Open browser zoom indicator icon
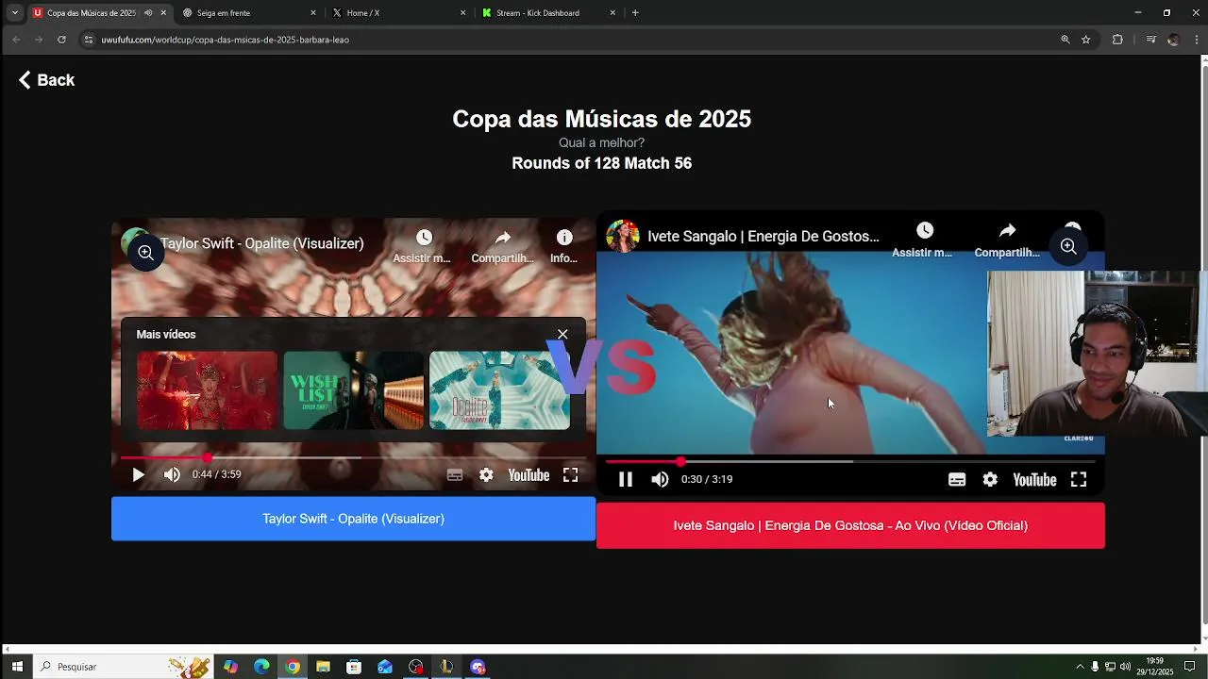Image resolution: width=1208 pixels, height=679 pixels. click(x=1065, y=40)
